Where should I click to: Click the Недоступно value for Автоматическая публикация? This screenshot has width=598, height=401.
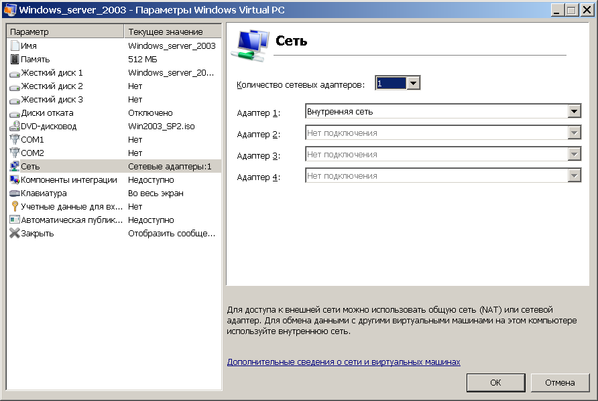click(x=151, y=220)
